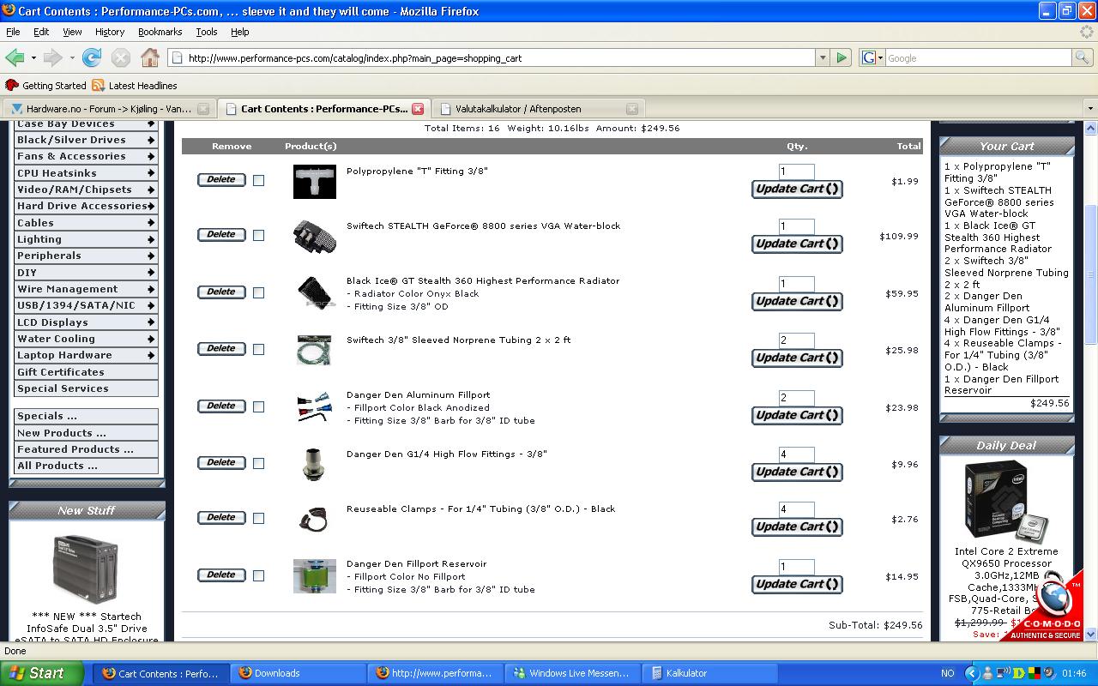The height and width of the screenshot is (686, 1098).
Task: Delete the Danger Den Fillport Reservoir item
Action: point(221,575)
